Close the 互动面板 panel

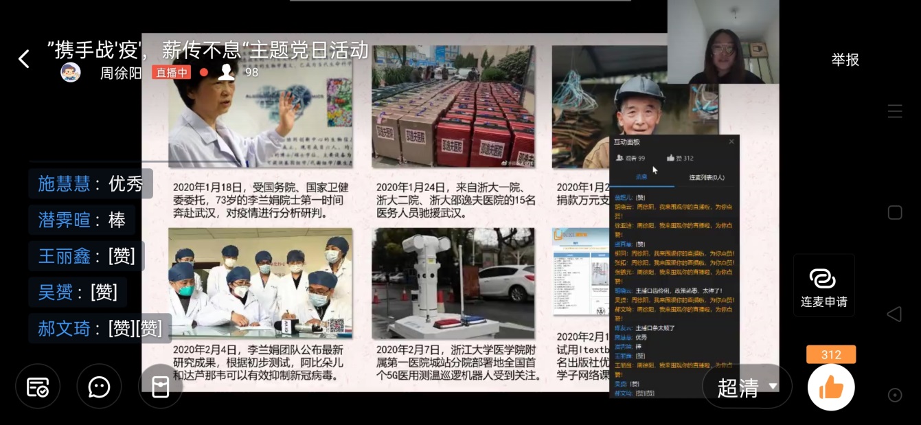click(x=731, y=141)
